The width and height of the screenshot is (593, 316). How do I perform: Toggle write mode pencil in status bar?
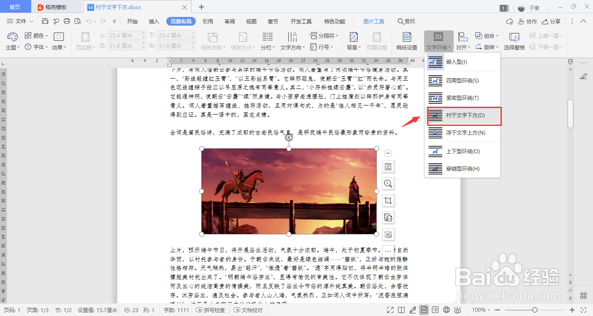tap(413, 310)
